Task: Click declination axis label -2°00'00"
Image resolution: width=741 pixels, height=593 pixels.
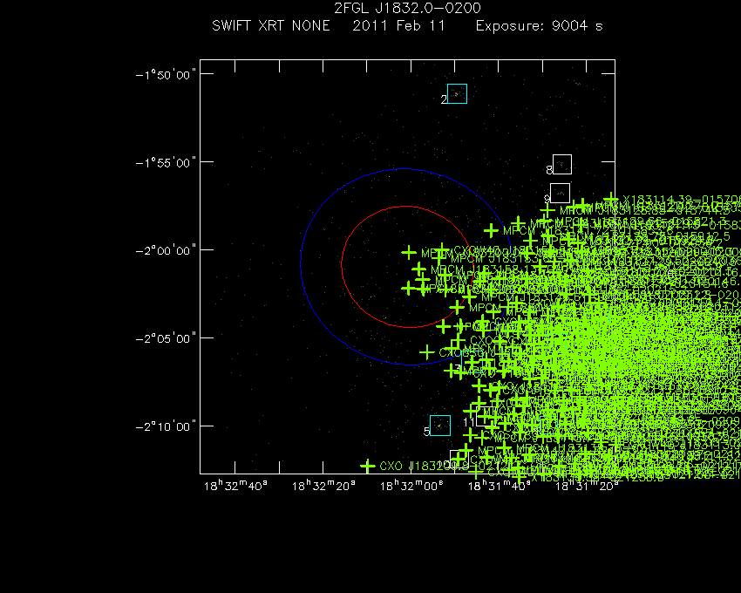Action: tap(166, 250)
